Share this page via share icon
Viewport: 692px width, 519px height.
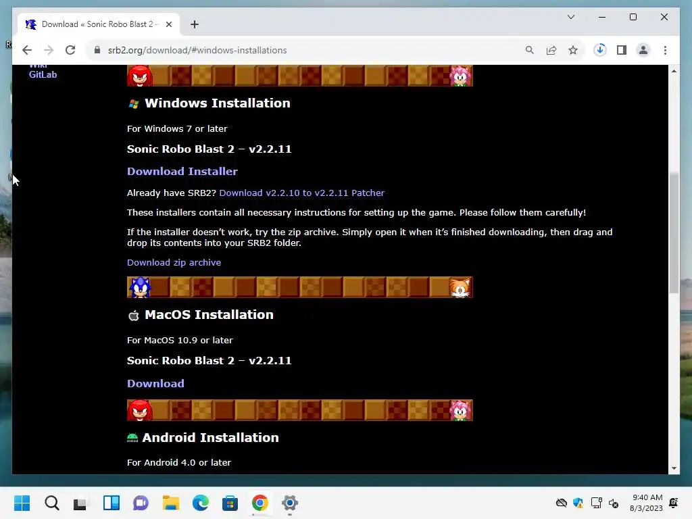pos(551,50)
